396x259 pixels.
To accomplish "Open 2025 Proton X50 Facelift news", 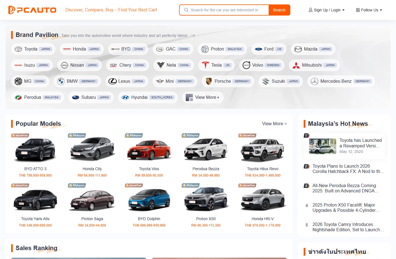I will click(x=346, y=208).
